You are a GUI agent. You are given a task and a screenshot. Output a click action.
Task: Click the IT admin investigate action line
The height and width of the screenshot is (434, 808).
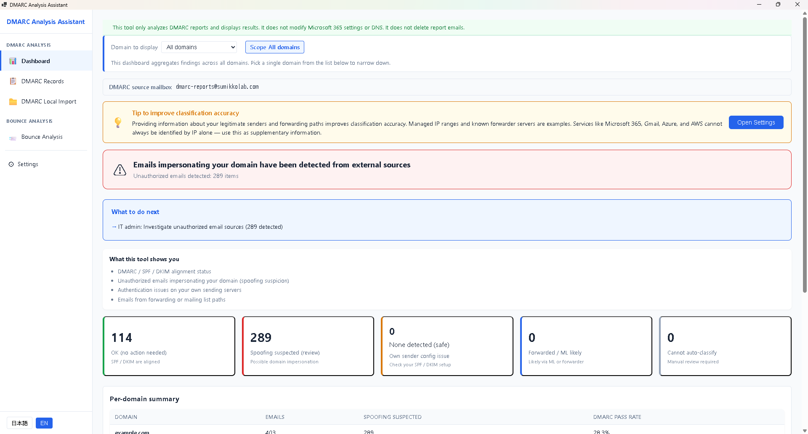(x=197, y=227)
